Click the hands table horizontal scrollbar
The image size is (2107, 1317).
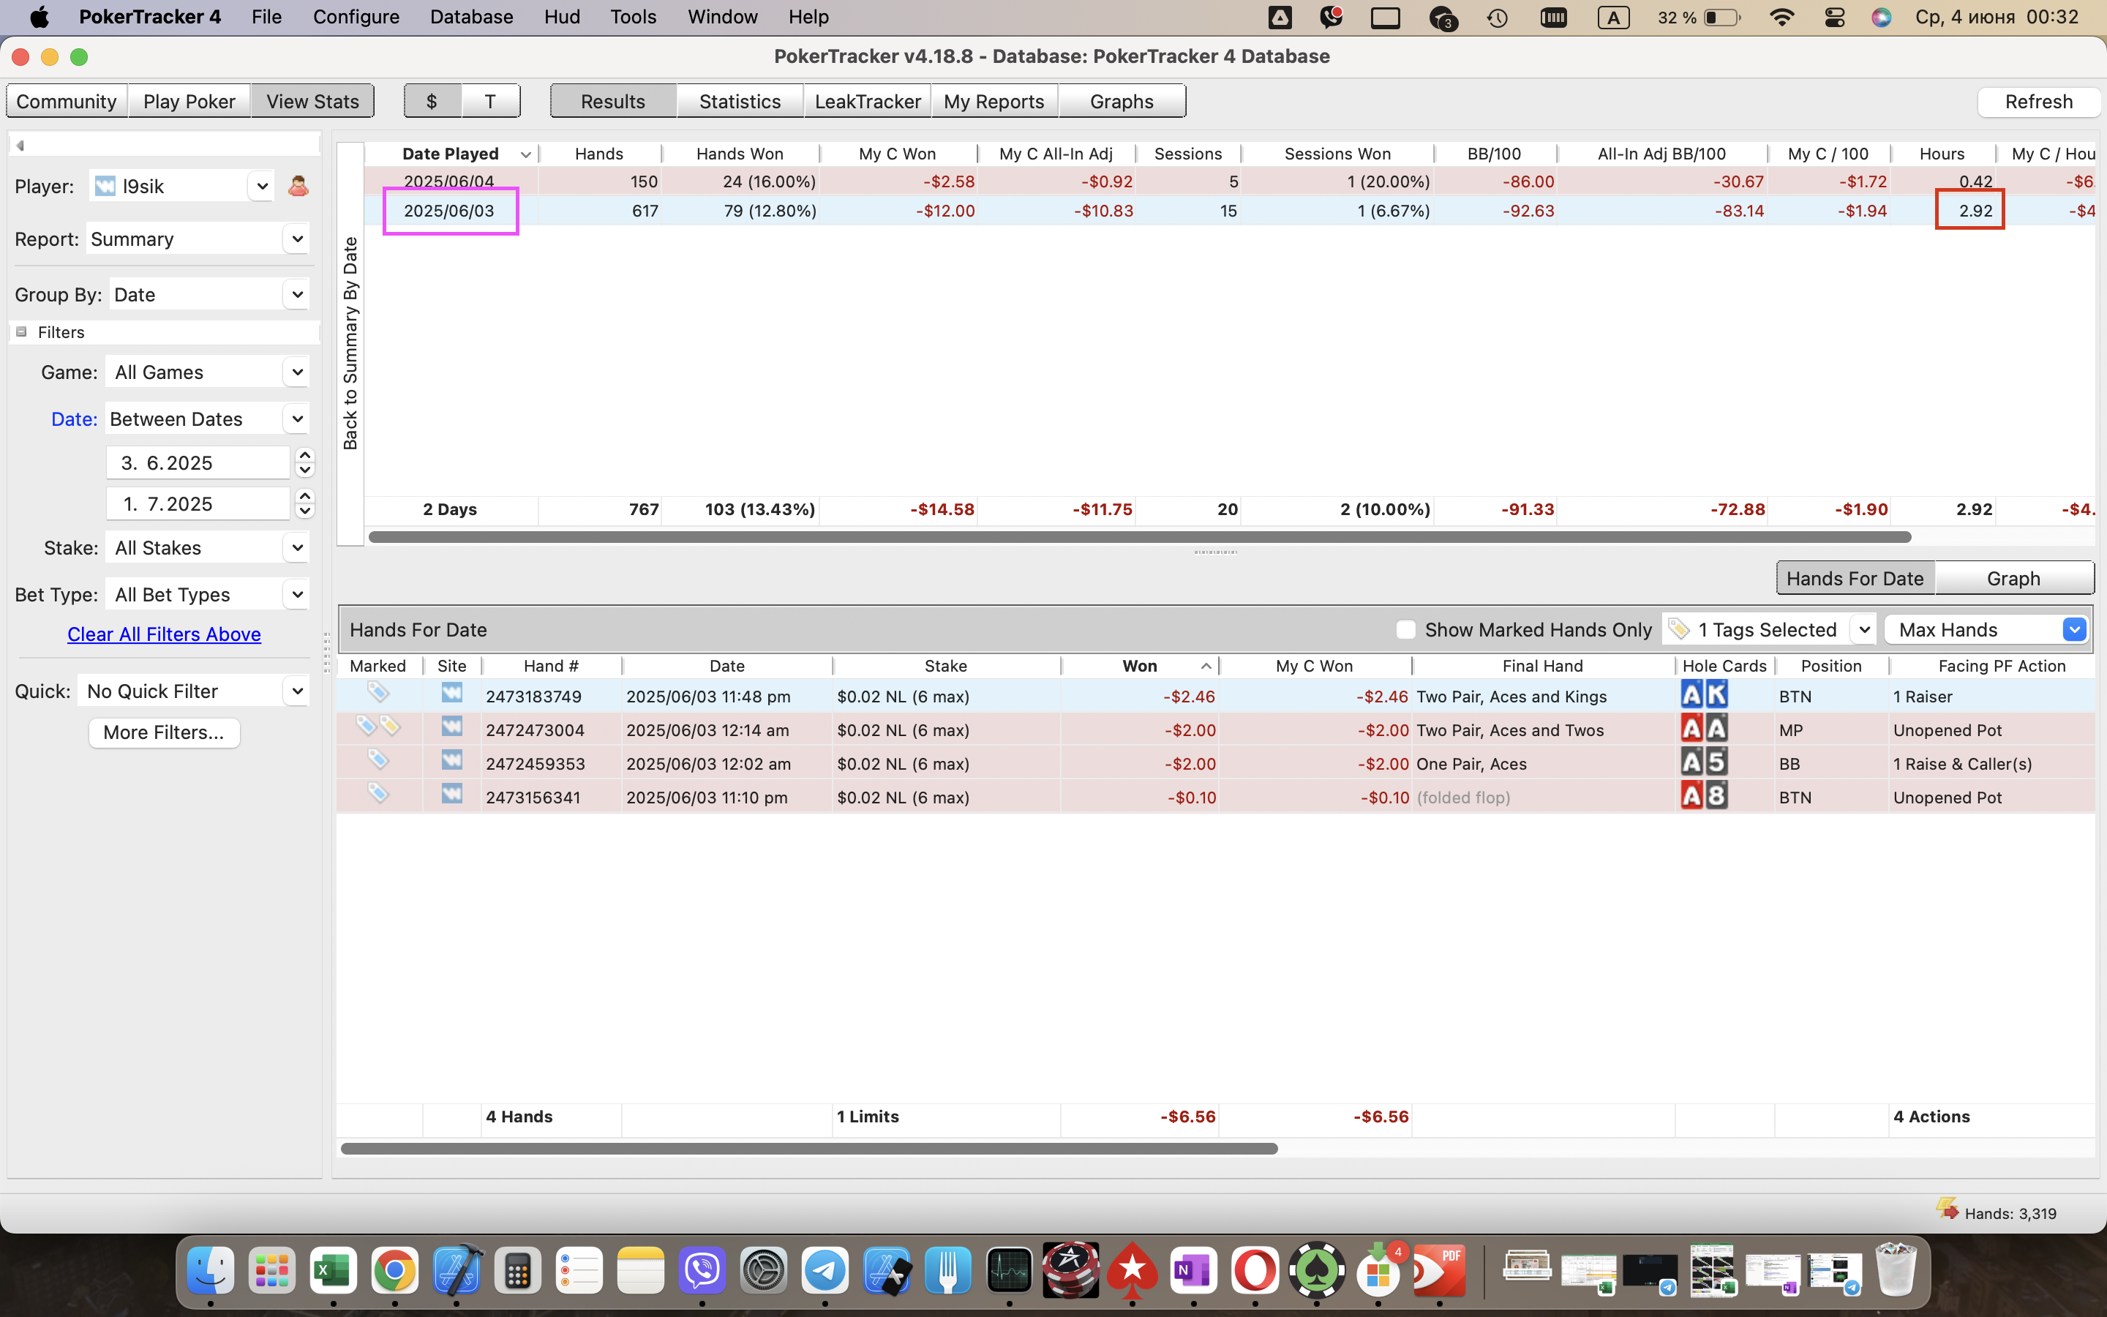click(x=809, y=1148)
